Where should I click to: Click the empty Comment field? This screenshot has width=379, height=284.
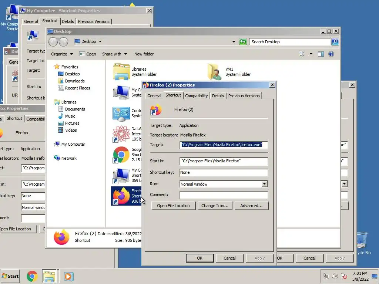click(x=224, y=195)
